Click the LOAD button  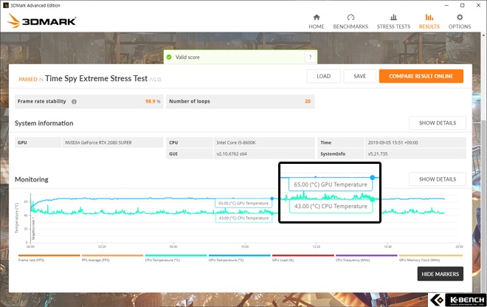pyautogui.click(x=323, y=76)
